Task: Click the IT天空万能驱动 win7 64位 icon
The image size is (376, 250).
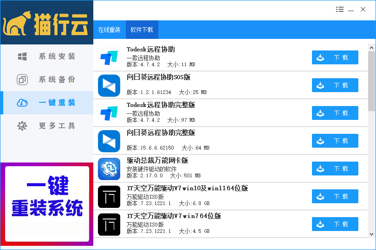Action: (109, 225)
